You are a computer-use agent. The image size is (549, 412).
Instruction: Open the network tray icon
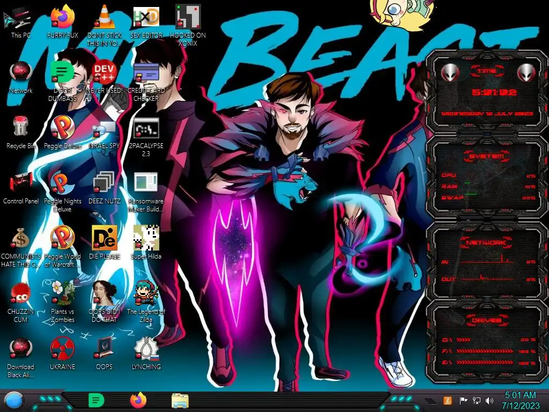coord(477,400)
